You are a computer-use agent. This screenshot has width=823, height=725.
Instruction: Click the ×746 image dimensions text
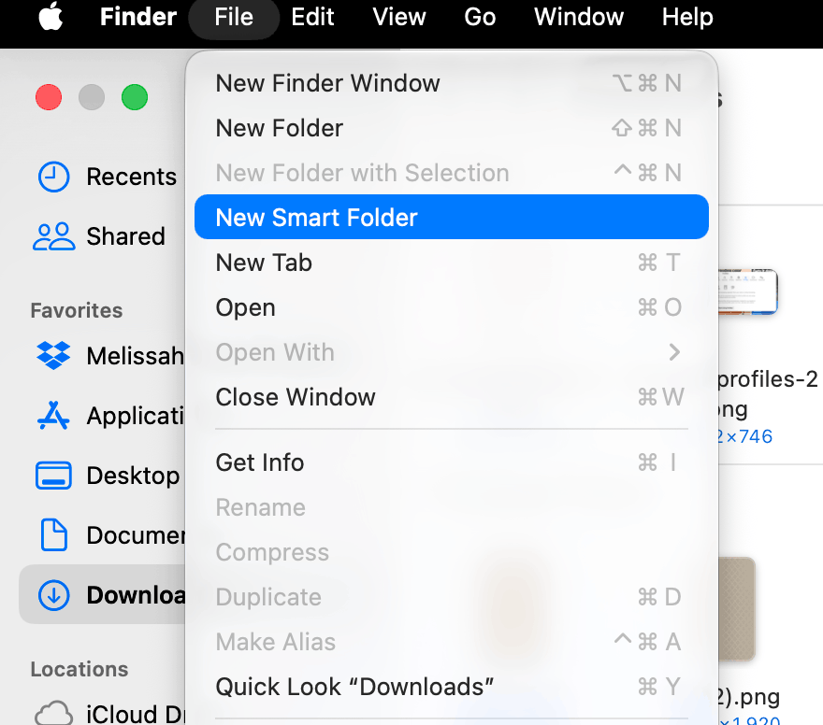tap(745, 436)
